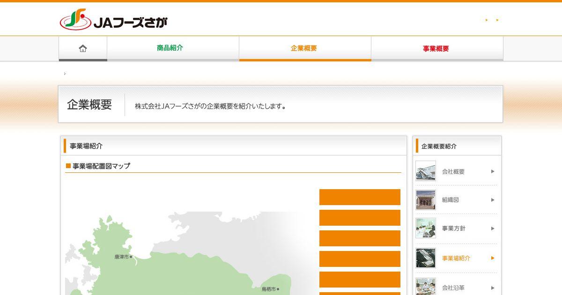Open the 事業概要 navigation tab

[437, 48]
